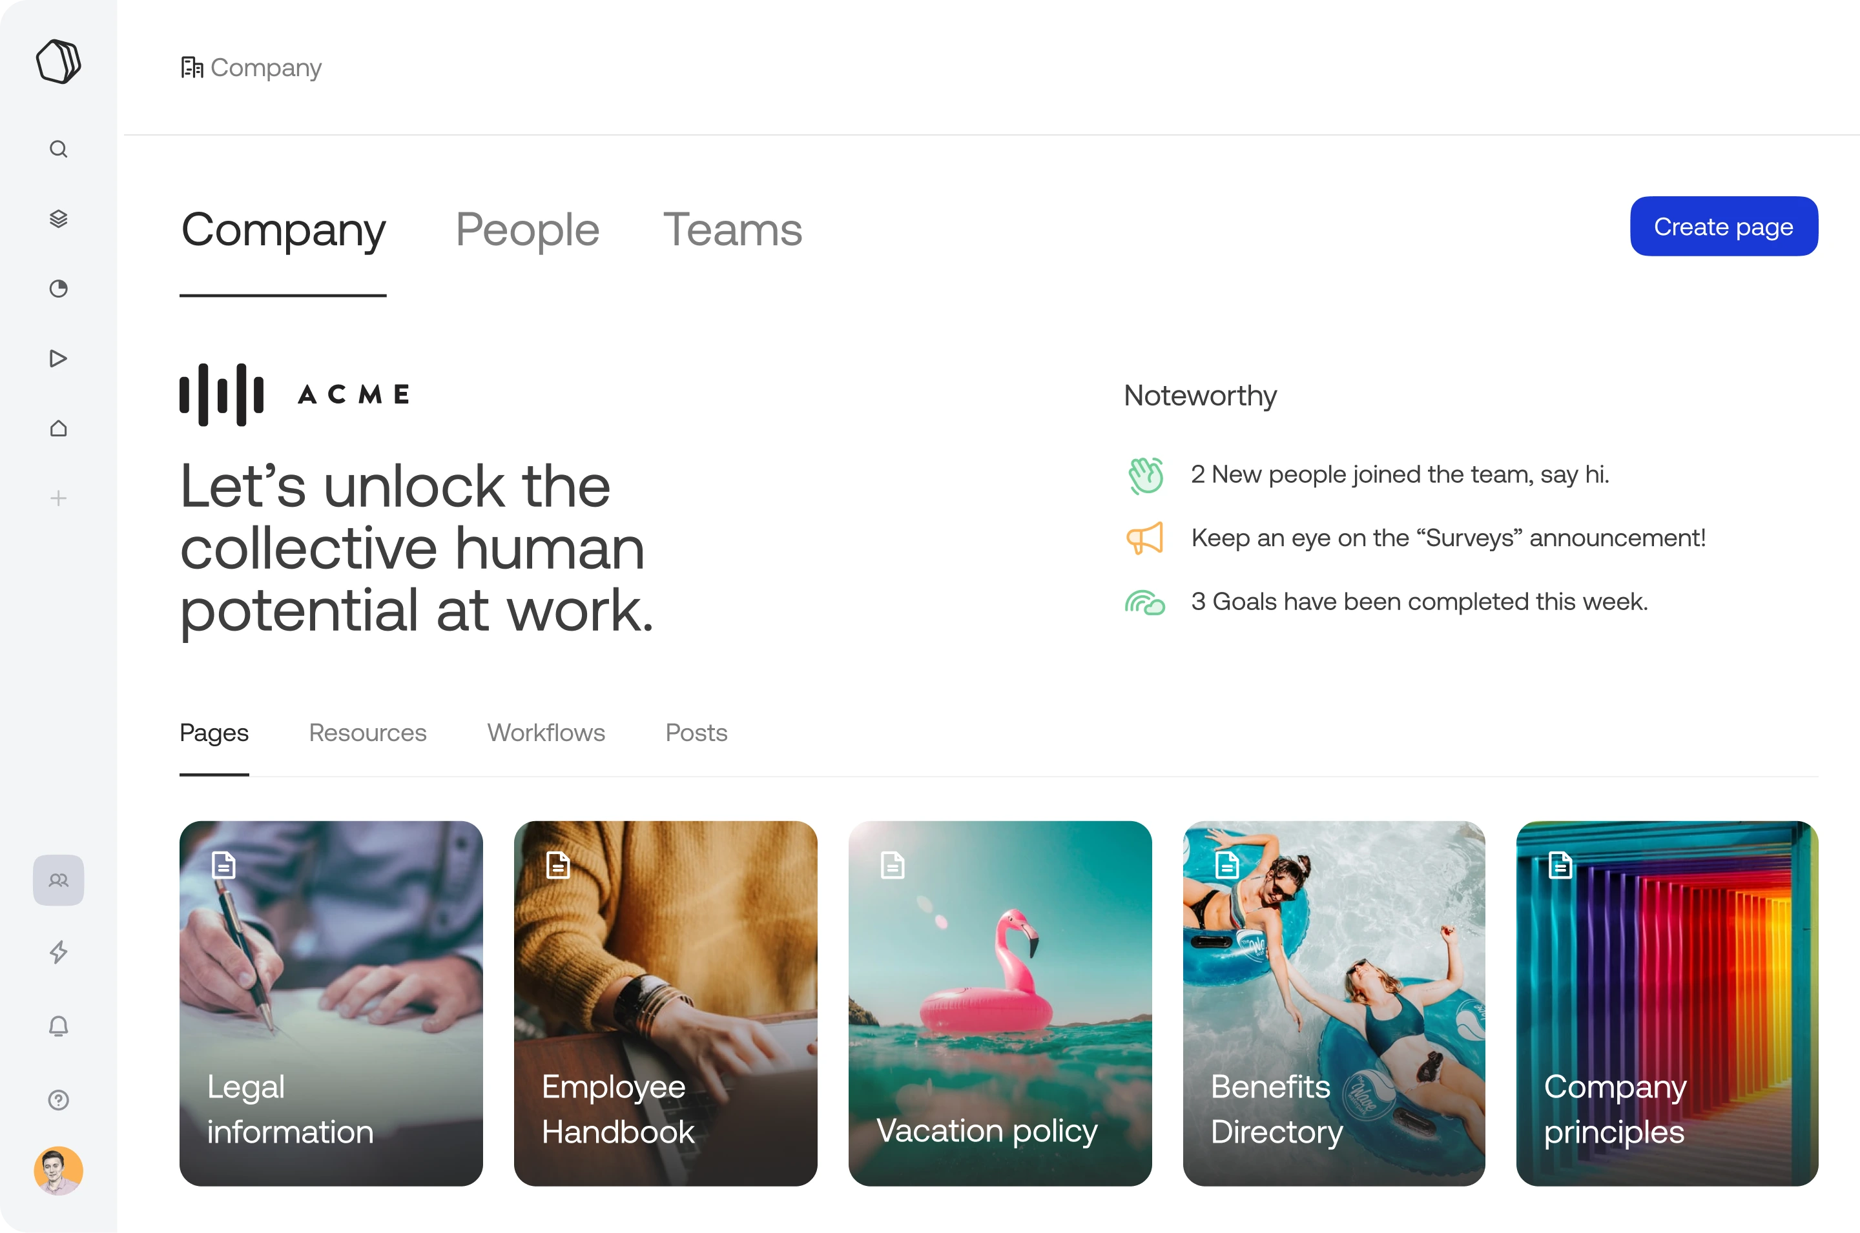Click document icon on Legal information card

click(x=223, y=865)
